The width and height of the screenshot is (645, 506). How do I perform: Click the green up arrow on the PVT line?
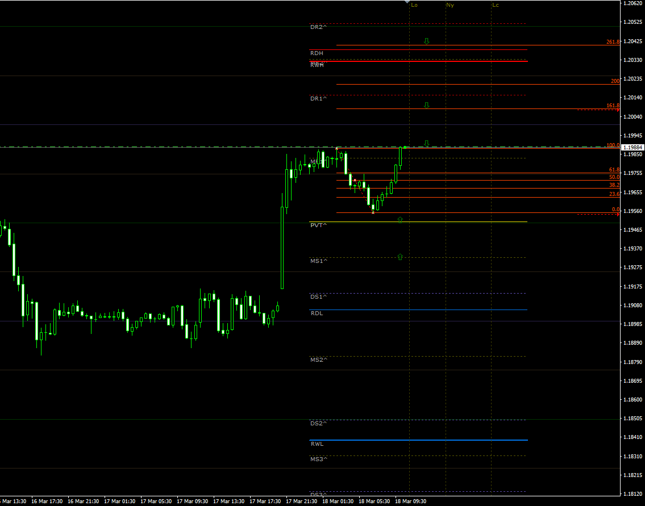click(x=400, y=219)
